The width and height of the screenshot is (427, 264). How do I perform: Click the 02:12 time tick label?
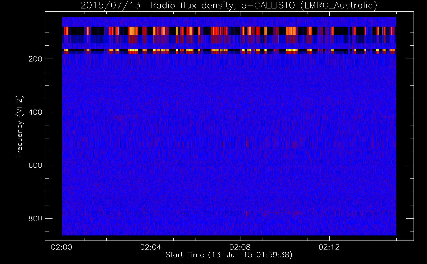pyautogui.click(x=329, y=247)
